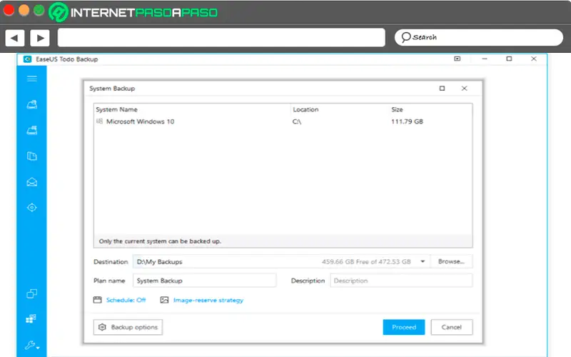The height and width of the screenshot is (357, 571).
Task: Click the Cancel button
Action: (452, 327)
